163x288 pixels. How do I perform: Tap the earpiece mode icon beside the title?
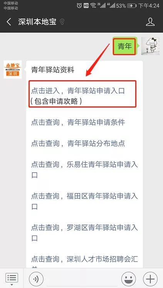coord(62,22)
